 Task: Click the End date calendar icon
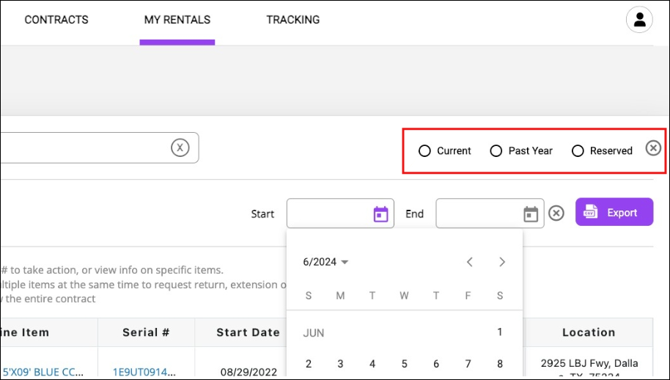[531, 214]
